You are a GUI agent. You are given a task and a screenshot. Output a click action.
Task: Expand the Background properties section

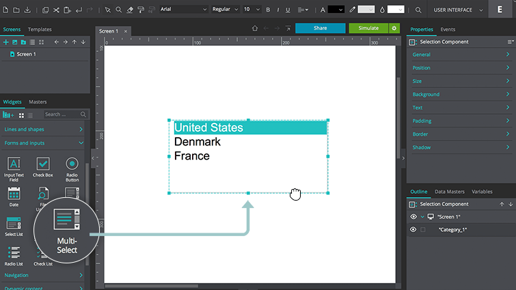click(x=461, y=94)
